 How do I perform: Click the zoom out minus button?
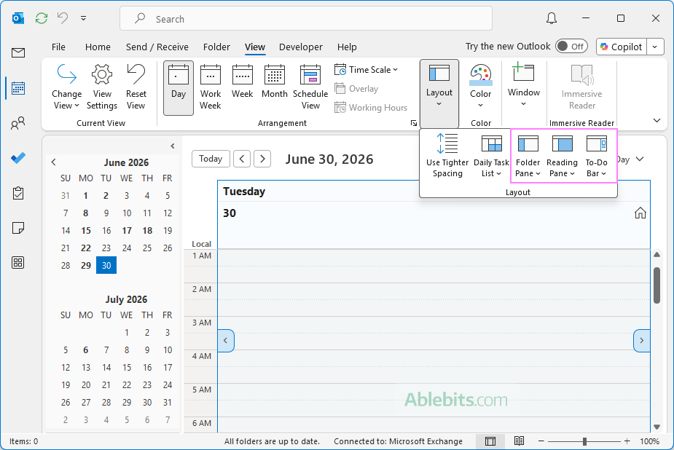point(541,441)
